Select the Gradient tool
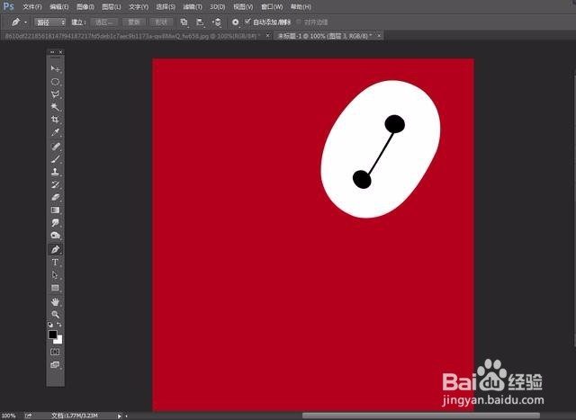The height and width of the screenshot is (420, 576). [56, 210]
